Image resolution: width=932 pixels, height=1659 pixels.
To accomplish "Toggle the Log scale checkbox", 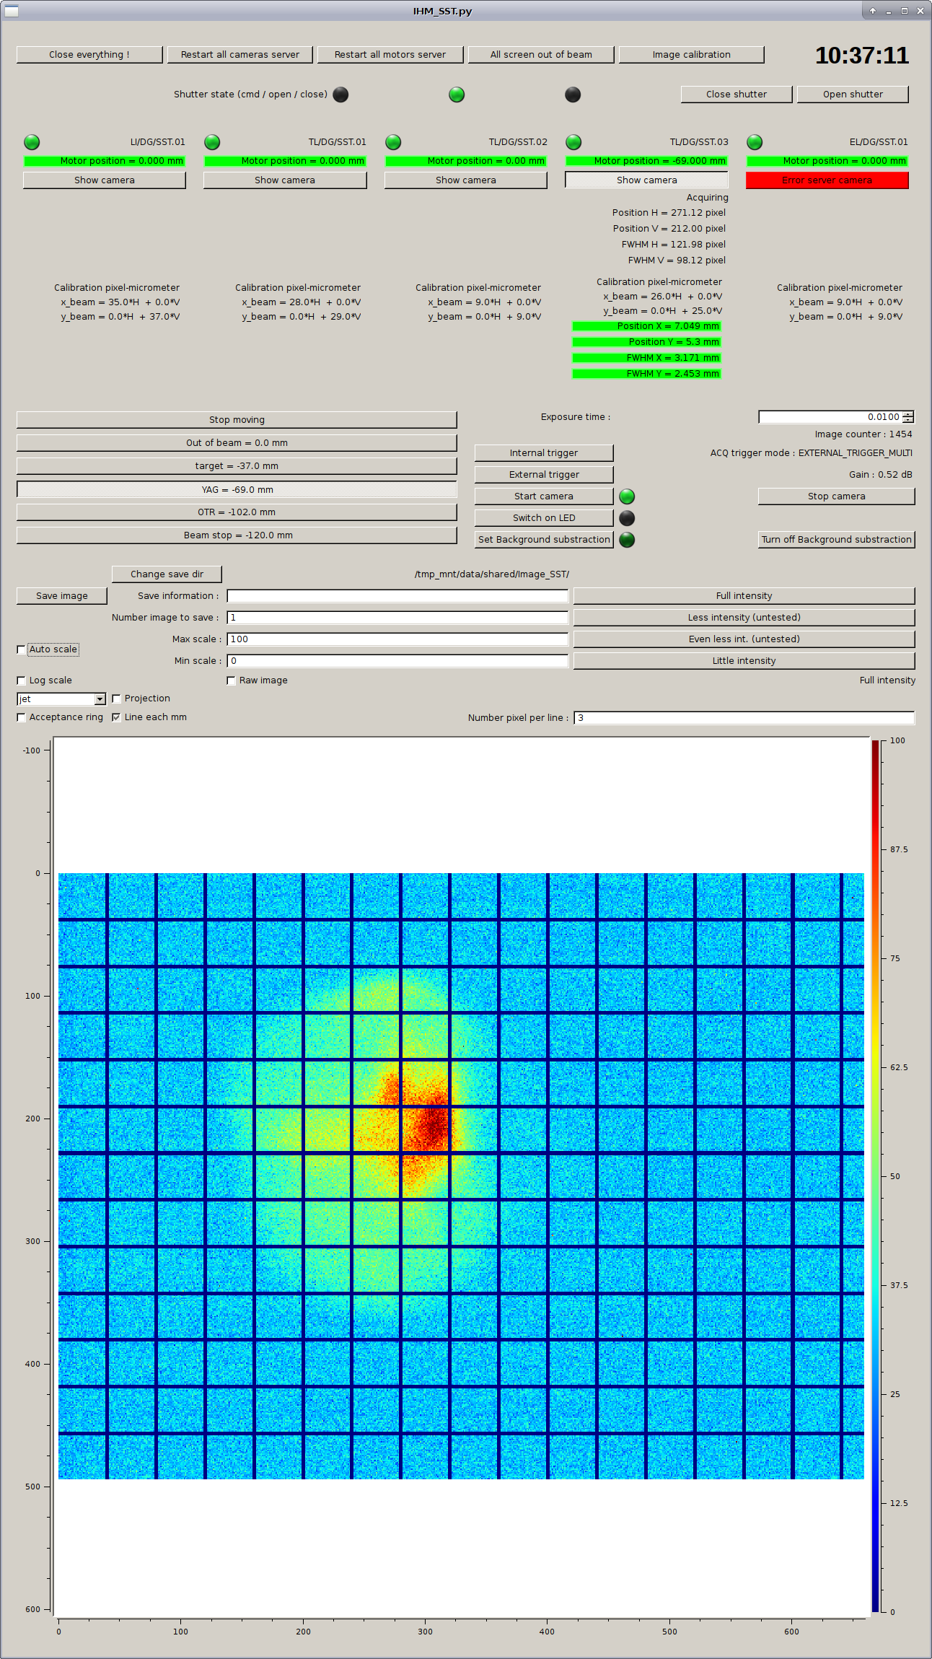I will click(22, 680).
